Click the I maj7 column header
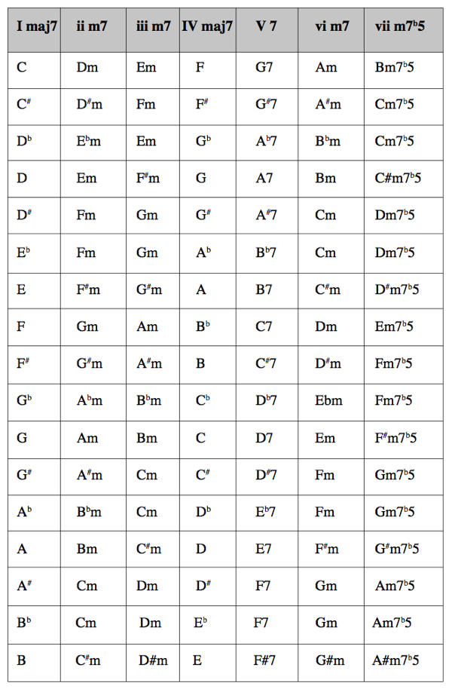Screen dimensions: 452x689 click(x=34, y=30)
